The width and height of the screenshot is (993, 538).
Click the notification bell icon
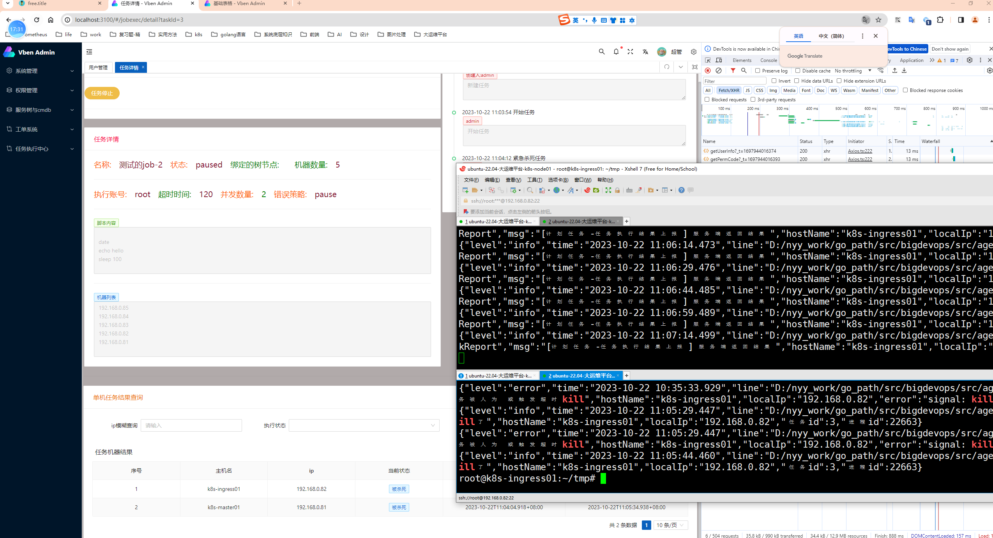click(616, 52)
